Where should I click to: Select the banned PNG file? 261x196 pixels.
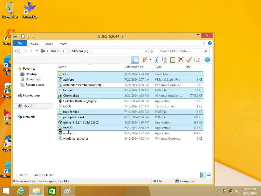130,90
